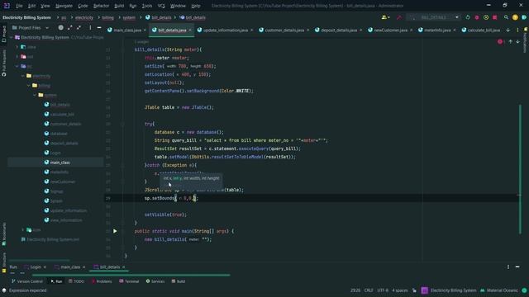529x297 pixels.
Task: Run with coverage from the top toolbar
Action: click(486, 17)
